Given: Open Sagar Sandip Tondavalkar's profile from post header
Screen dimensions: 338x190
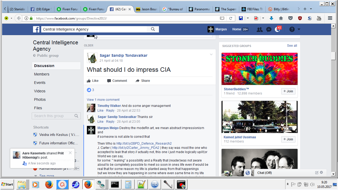Looking at the screenshot, I should (x=124, y=55).
